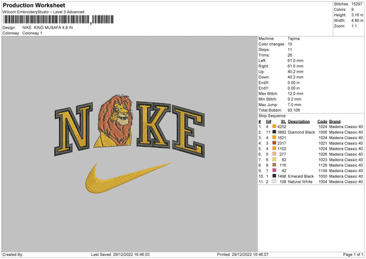This screenshot has width=366, height=259.
Task: Click the swatch beside stitch count 1621
Action: tap(274, 137)
